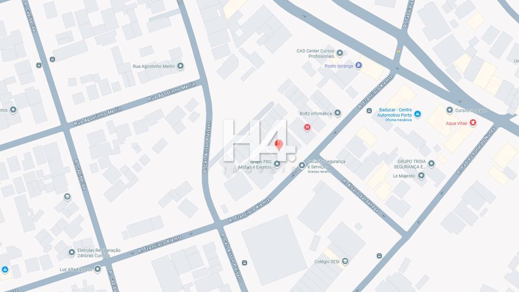Click the Colégio SESI school marker
The image size is (519, 292).
[x=345, y=261]
